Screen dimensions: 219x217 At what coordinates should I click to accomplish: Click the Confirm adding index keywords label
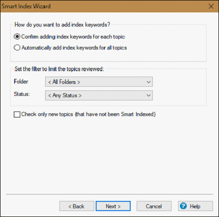click(x=73, y=37)
